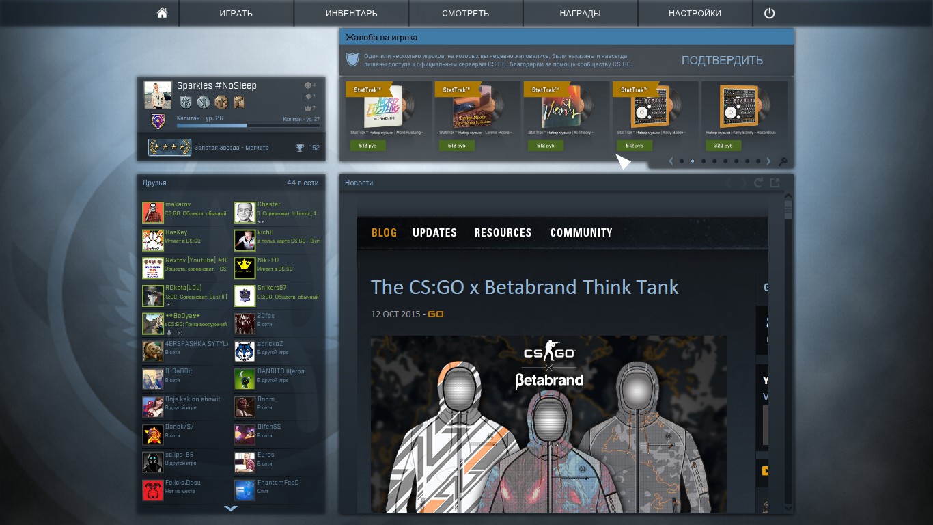Open the СМОТРЕТЬ menu

point(466,13)
